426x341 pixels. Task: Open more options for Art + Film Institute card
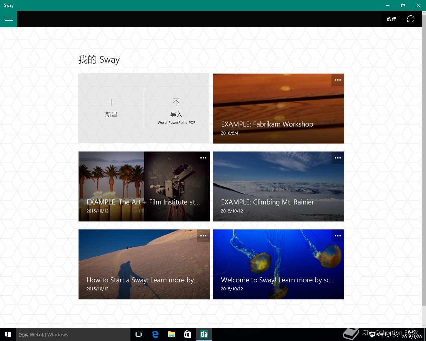pyautogui.click(x=203, y=158)
